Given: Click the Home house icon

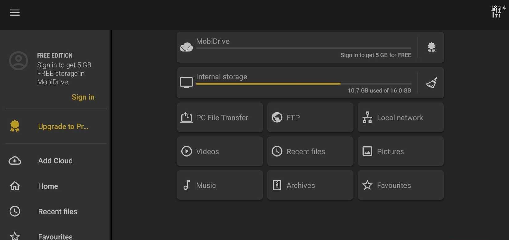Looking at the screenshot, I should click(x=15, y=186).
